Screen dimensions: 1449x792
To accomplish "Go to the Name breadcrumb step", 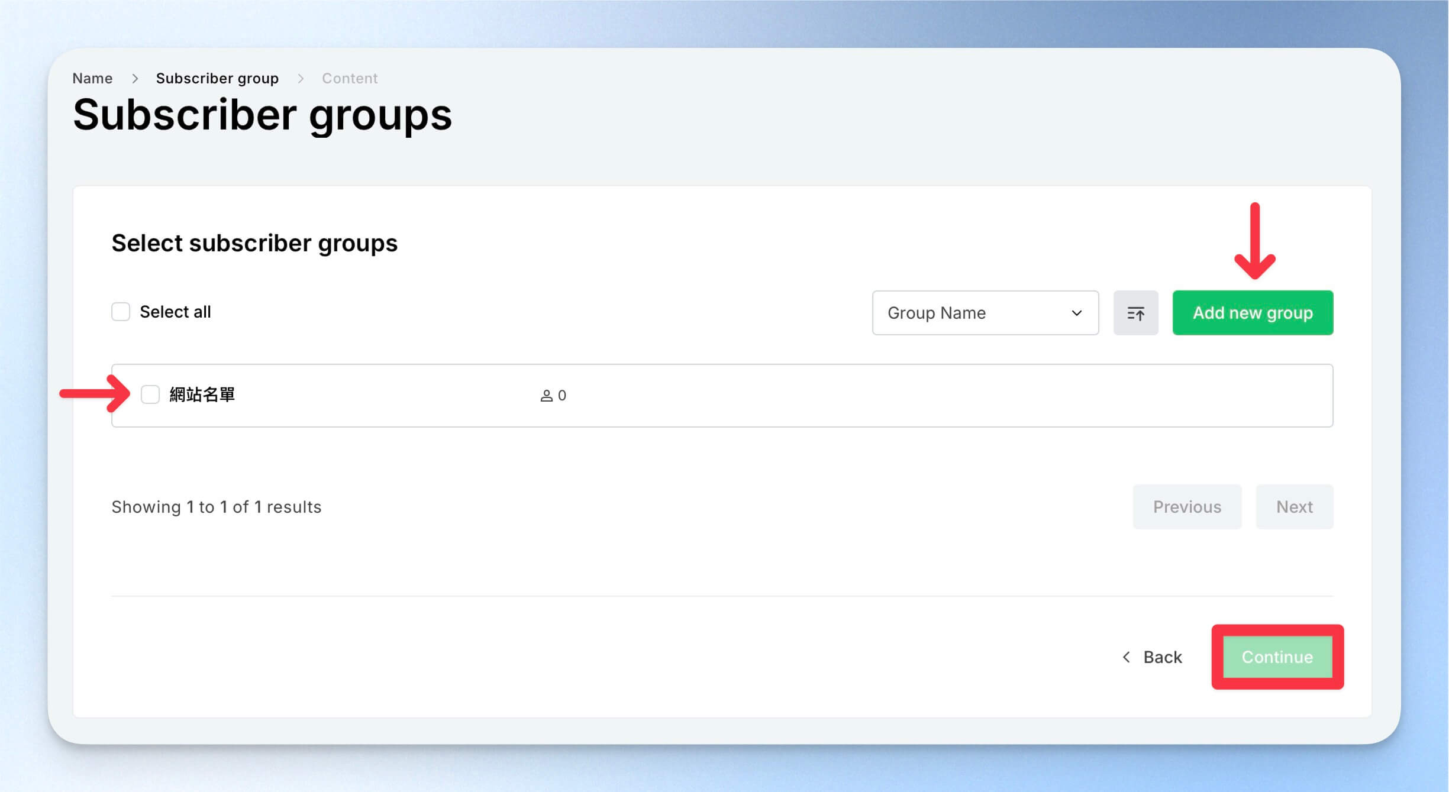I will click(92, 79).
